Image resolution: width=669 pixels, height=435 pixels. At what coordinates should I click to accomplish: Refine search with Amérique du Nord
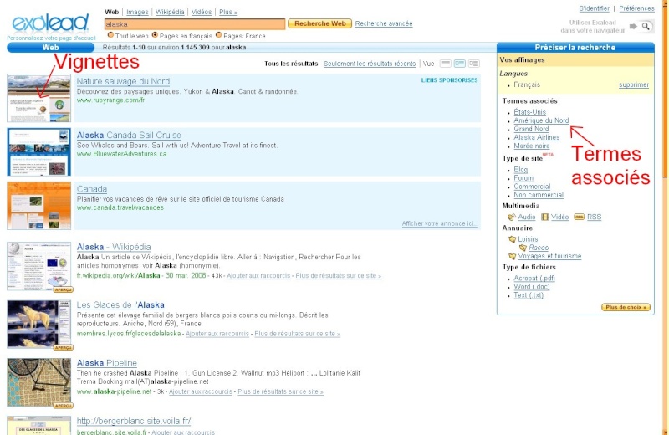[x=541, y=120]
